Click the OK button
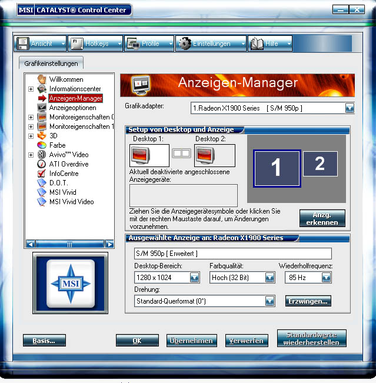The height and width of the screenshot is (383, 376). click(137, 341)
